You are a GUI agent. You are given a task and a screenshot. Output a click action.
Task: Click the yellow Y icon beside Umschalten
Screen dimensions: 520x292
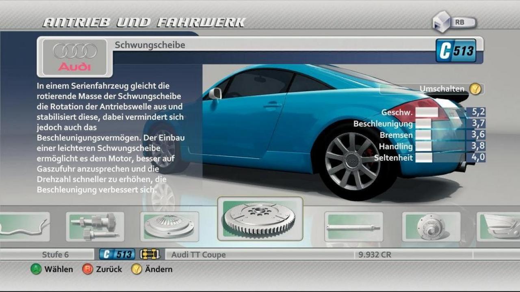[475, 89]
